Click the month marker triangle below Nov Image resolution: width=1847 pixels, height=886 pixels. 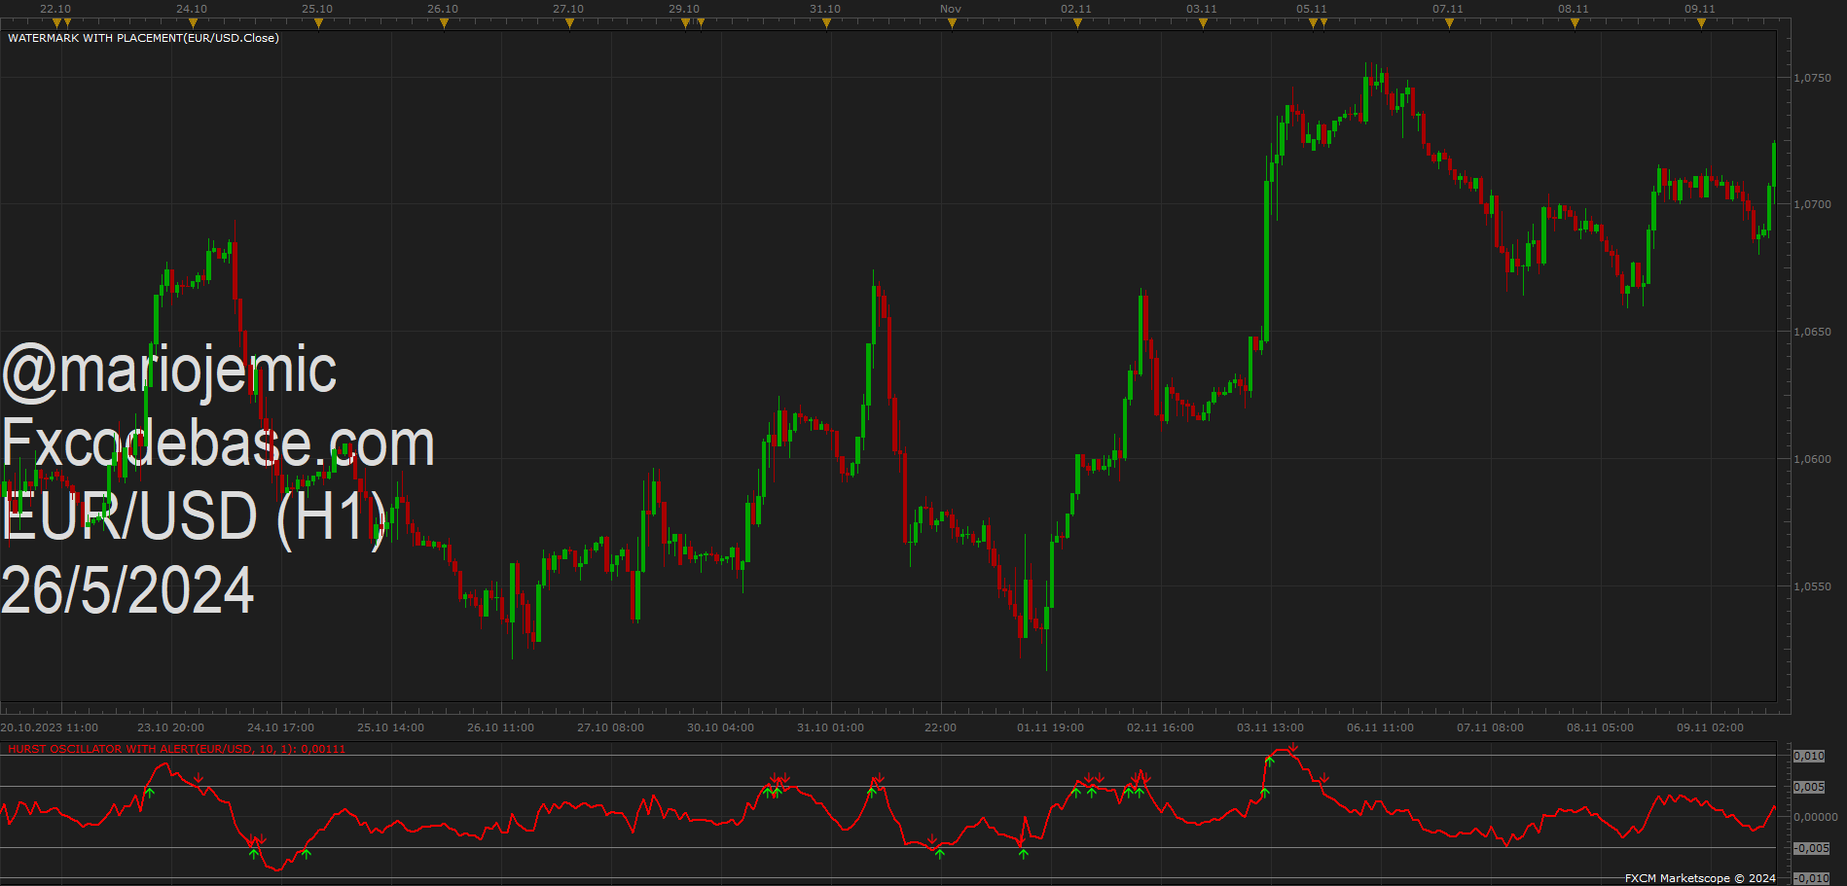coord(952,23)
